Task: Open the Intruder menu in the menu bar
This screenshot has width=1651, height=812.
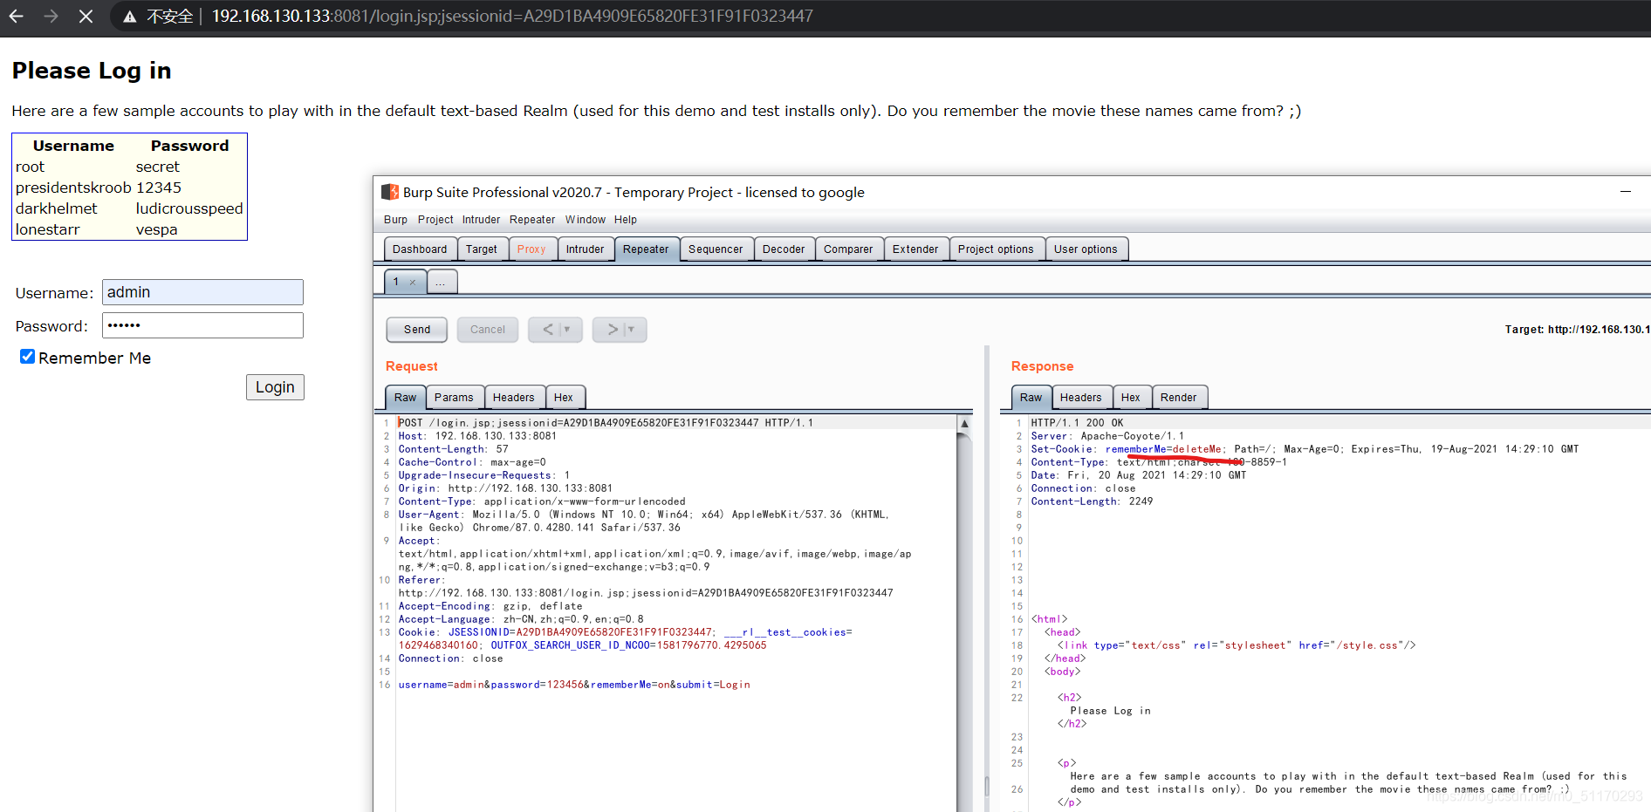Action: point(481,220)
